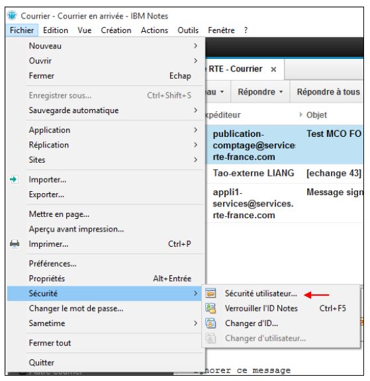Choose Mettre en page...

coord(105,214)
